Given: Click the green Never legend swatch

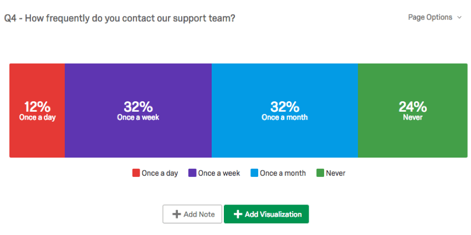Looking at the screenshot, I should [x=320, y=173].
